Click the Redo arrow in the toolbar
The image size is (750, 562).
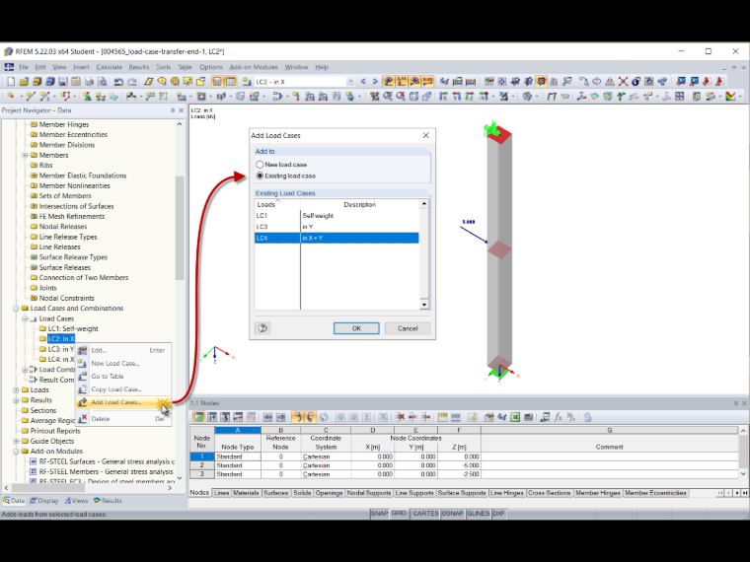(x=132, y=82)
